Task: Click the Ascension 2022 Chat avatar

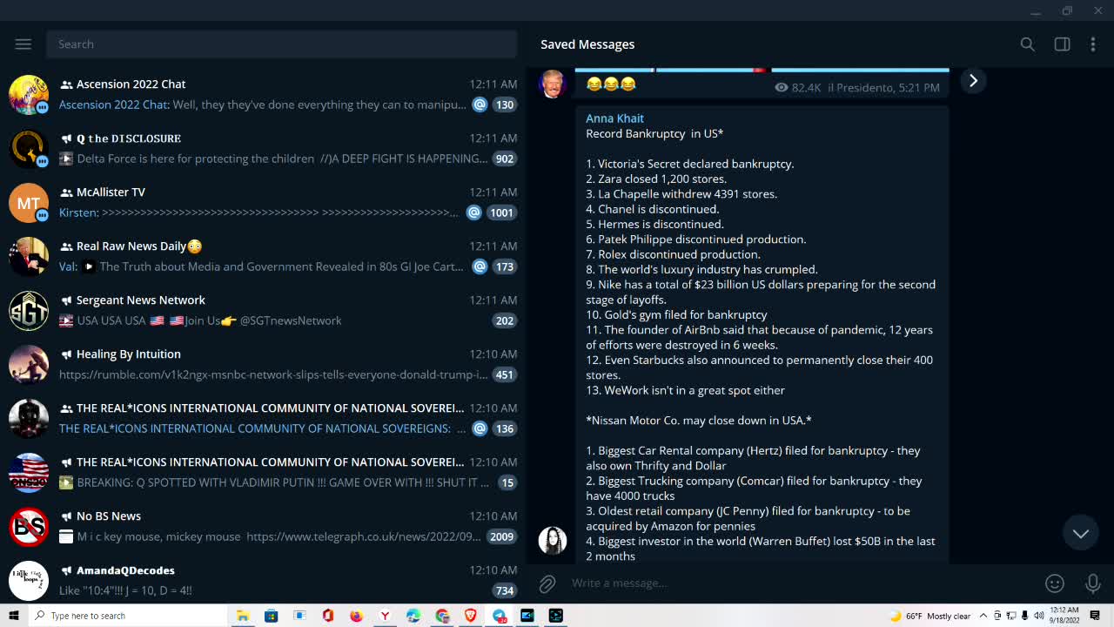Action: (29, 94)
